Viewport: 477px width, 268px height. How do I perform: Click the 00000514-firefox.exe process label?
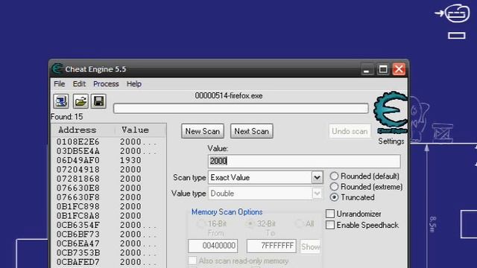(x=229, y=96)
